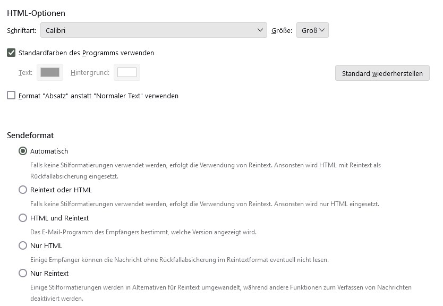Switch send format to Nur Reintext
This screenshot has width=443, height=306.
pyautogui.click(x=23, y=273)
